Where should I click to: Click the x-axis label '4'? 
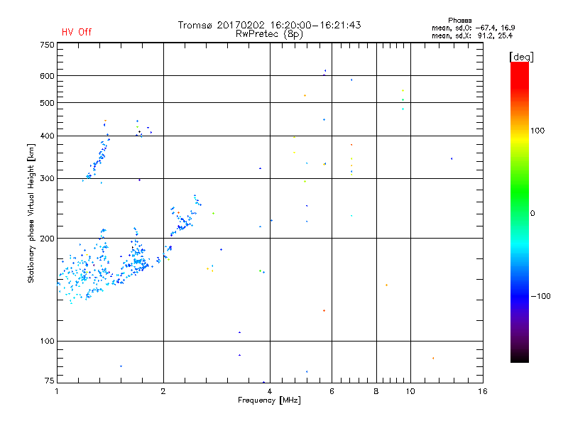tap(270, 391)
